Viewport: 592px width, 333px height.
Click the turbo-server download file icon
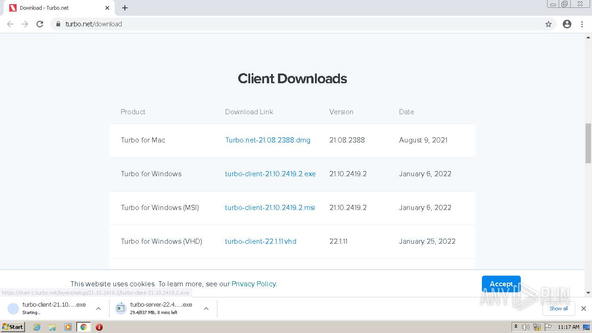[x=121, y=308]
